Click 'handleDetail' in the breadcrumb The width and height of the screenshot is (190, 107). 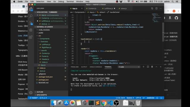(x=115, y=12)
